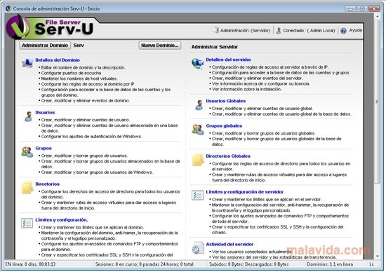Click the Administrar Servidor heading
The width and height of the screenshot is (386, 272).
coord(215,47)
